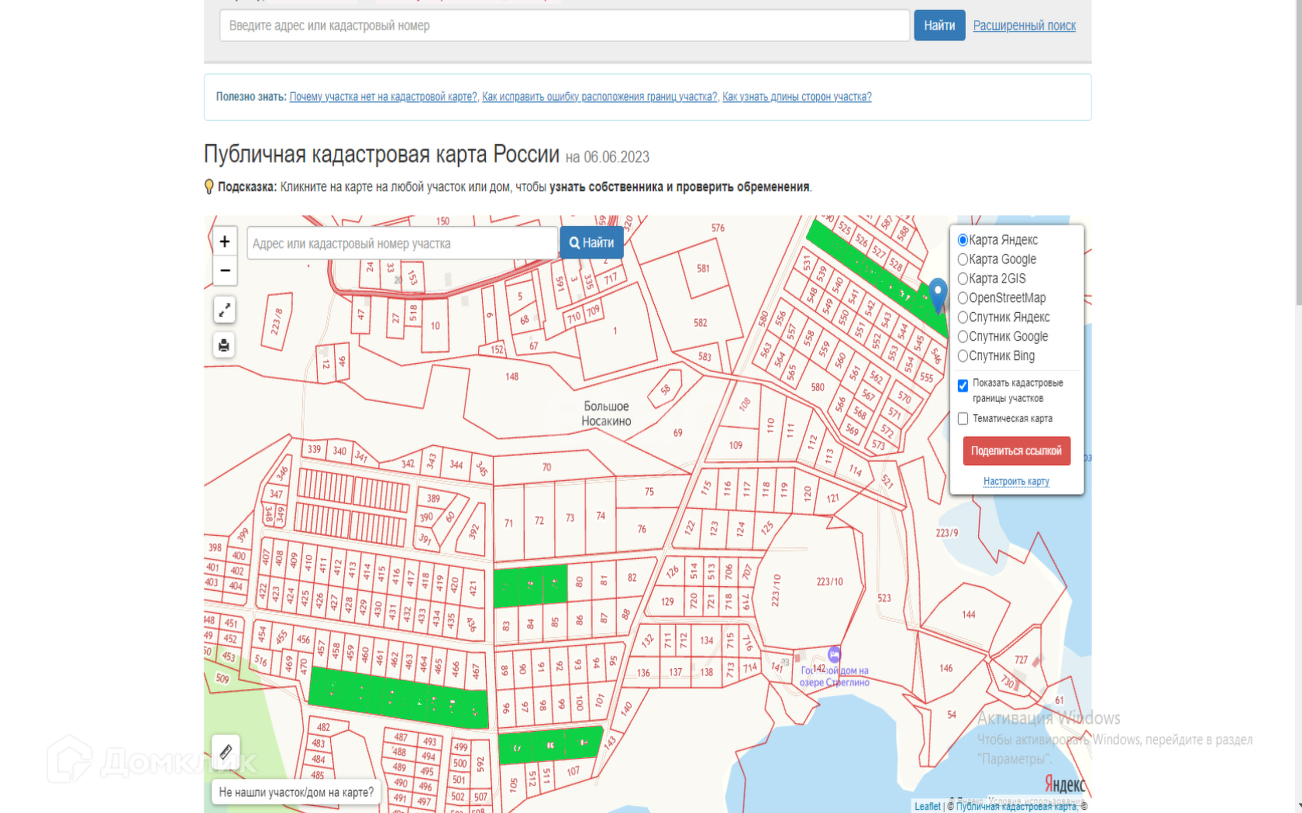
Task: Toggle the cadastral boundaries checkbox
Action: tap(963, 386)
